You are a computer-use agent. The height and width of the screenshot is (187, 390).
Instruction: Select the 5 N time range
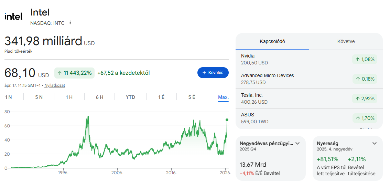(x=39, y=97)
